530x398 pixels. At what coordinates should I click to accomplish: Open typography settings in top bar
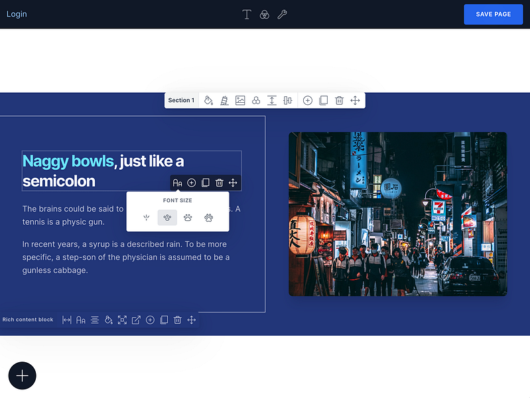247,14
